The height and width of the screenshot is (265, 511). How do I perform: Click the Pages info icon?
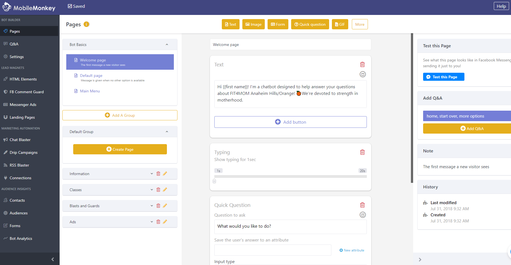point(87,24)
